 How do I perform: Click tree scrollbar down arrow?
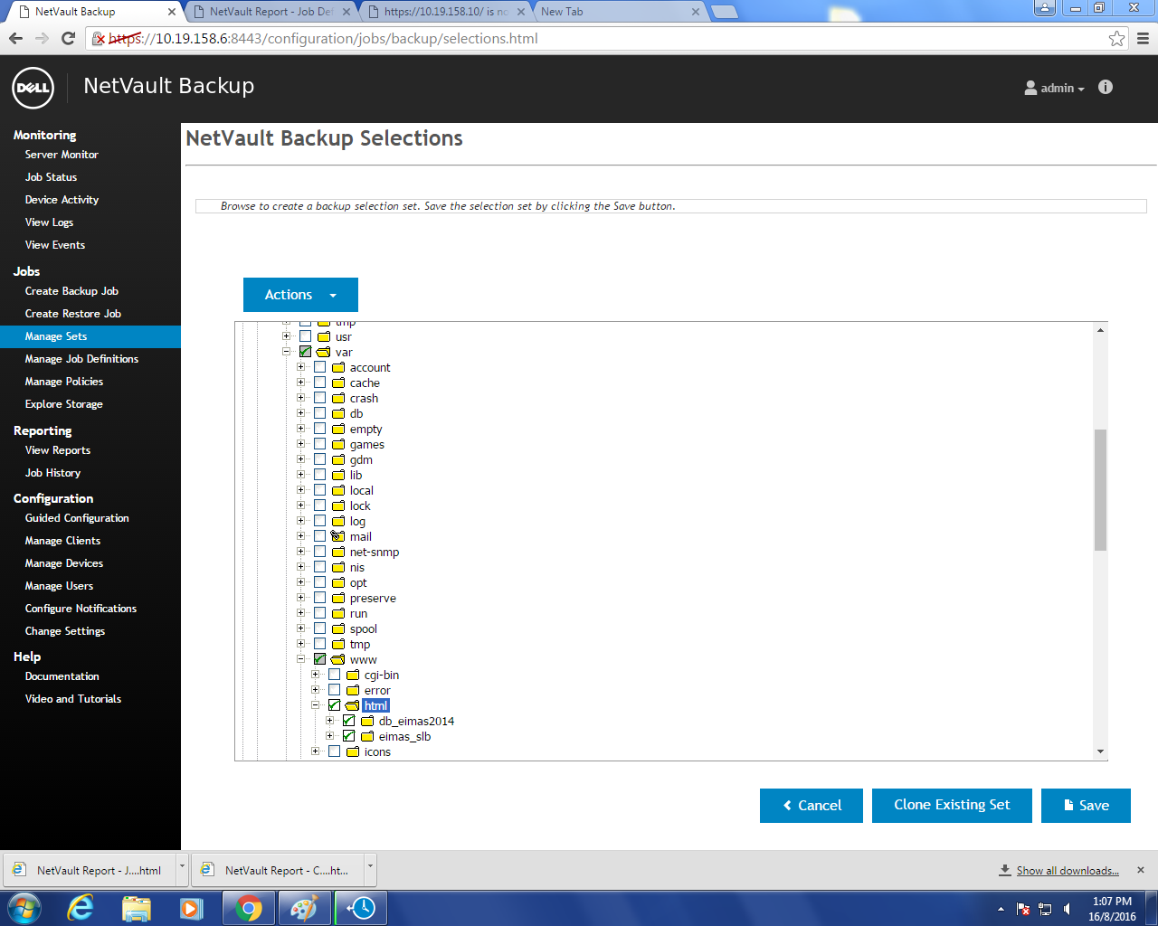tap(1100, 751)
